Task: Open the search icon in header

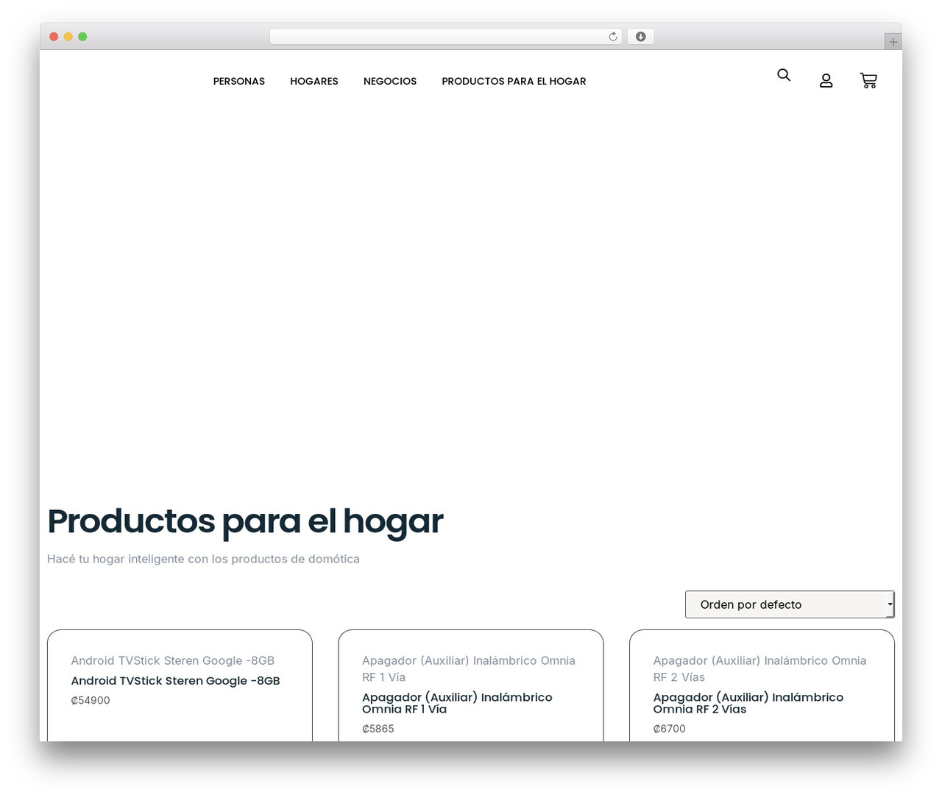Action: 784,75
